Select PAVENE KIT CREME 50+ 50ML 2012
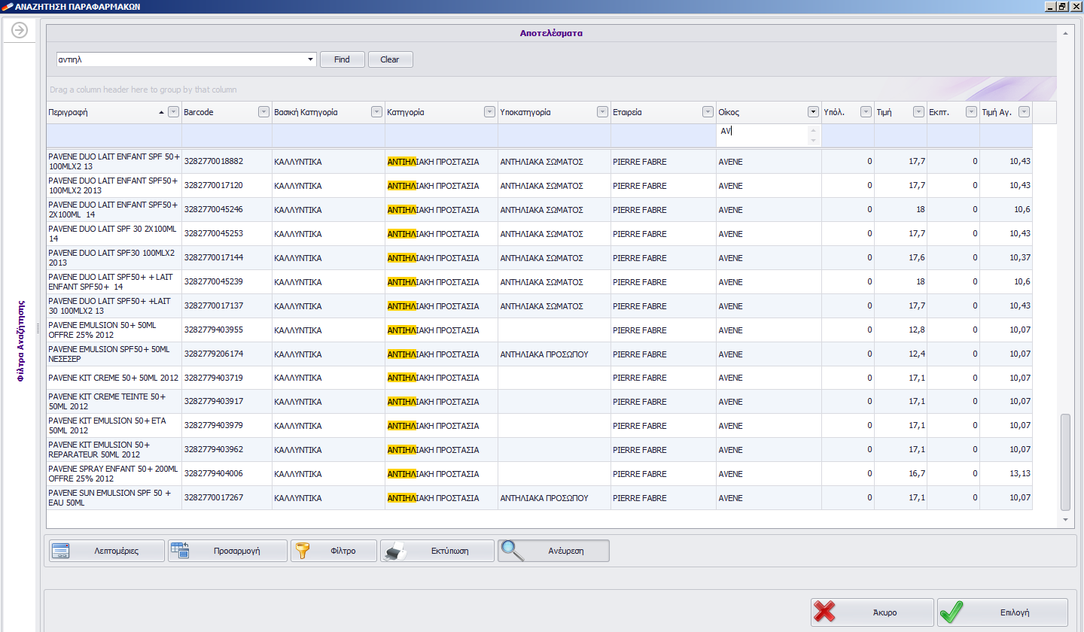 coord(539,378)
